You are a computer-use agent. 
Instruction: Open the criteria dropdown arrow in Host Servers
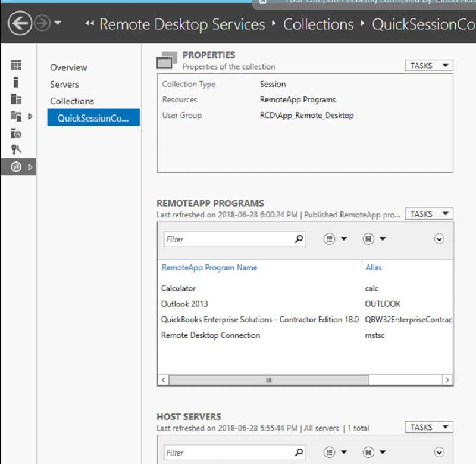click(x=344, y=452)
